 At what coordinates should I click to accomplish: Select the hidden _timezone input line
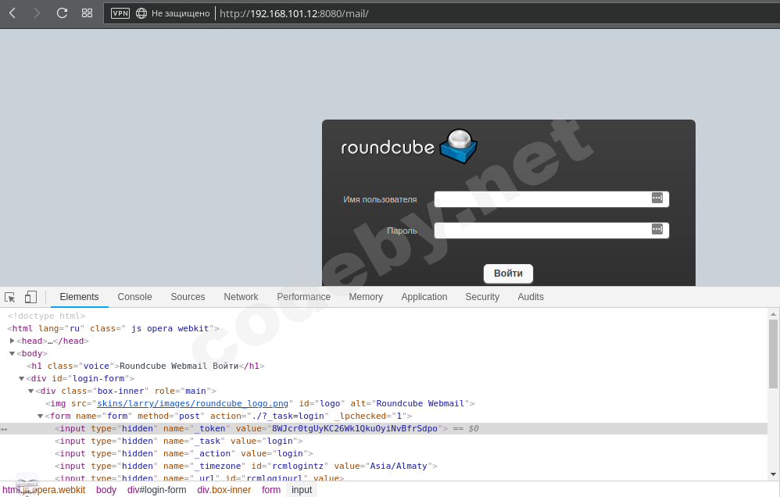coord(245,467)
